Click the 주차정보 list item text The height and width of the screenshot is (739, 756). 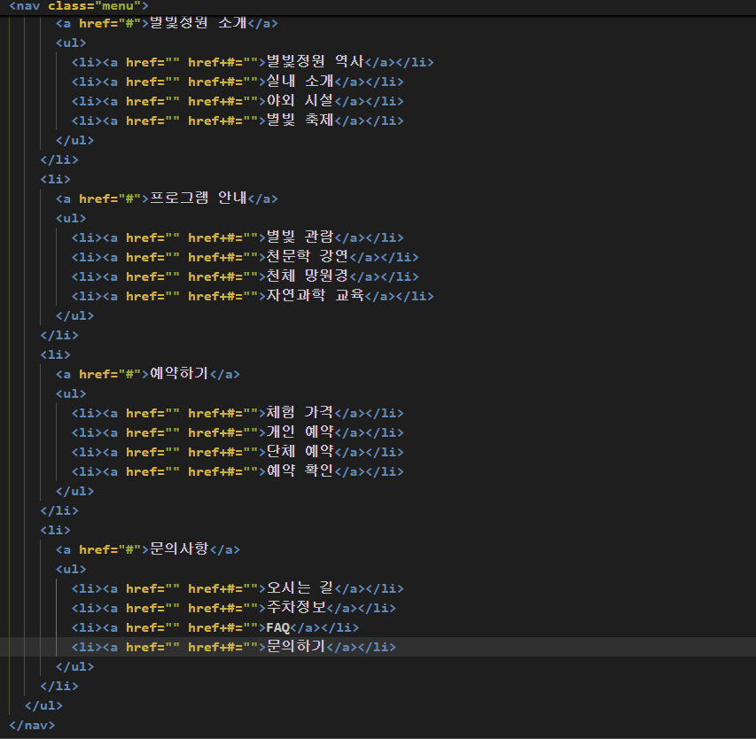pyautogui.click(x=296, y=607)
